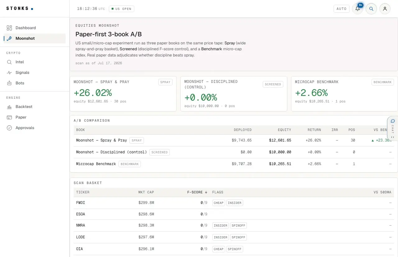Image resolution: width=398 pixels, height=257 pixels.
Task: Open Approvals under Engine
Action: (35, 128)
